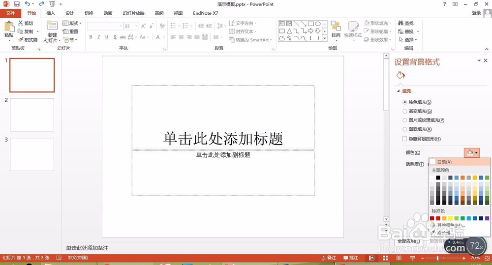Select 图案填充 pattern fill option
The height and width of the screenshot is (265, 492).
(417, 129)
